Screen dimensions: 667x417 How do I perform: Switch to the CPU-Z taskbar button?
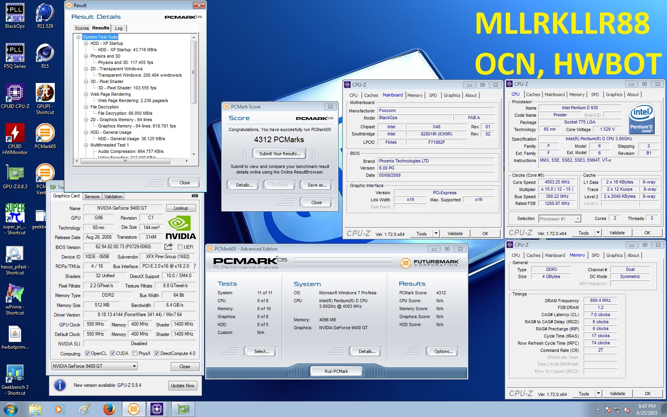157,409
